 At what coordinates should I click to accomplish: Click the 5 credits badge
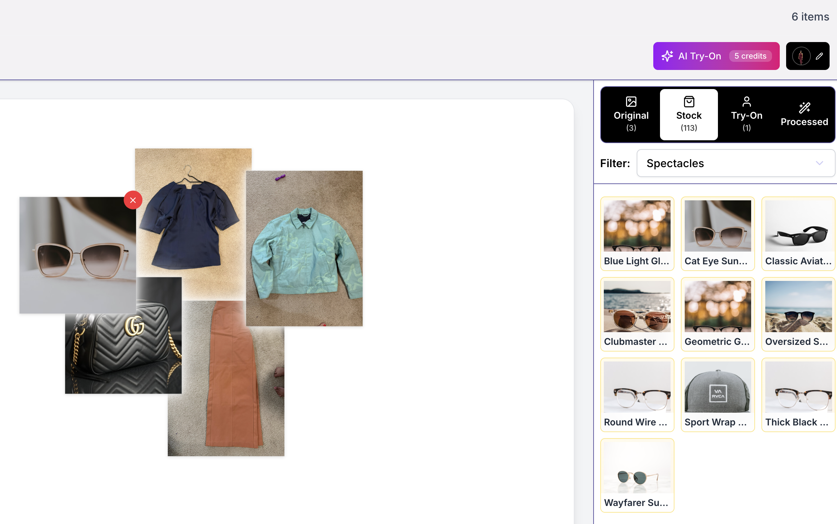click(x=750, y=56)
